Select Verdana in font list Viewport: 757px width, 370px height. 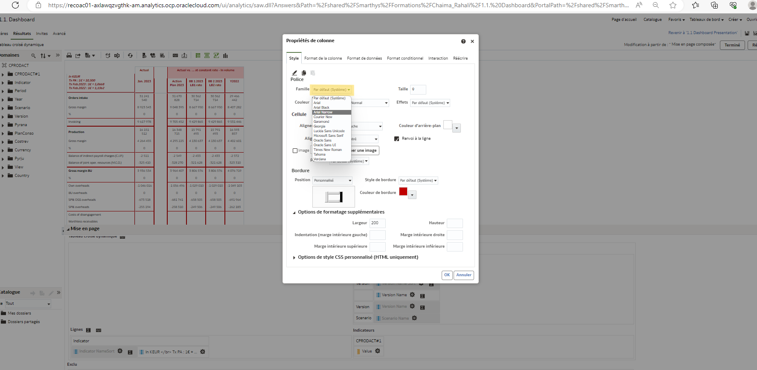click(332, 159)
